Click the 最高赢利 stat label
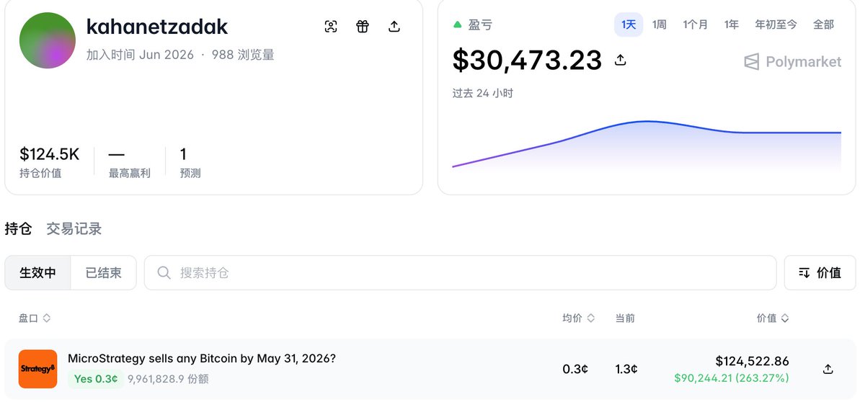This screenshot has width=865, height=402. click(130, 174)
